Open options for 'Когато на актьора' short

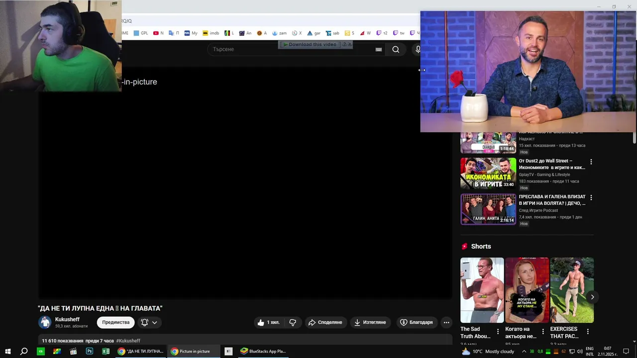point(543,332)
